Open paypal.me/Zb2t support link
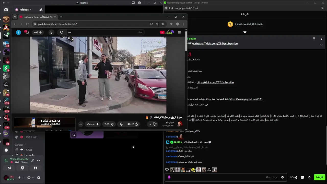This screenshot has width=327, height=184. (246, 99)
